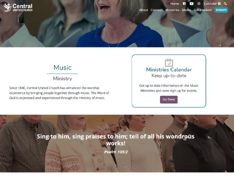Expand the Connect menu
234x176 pixels.
(156, 10)
